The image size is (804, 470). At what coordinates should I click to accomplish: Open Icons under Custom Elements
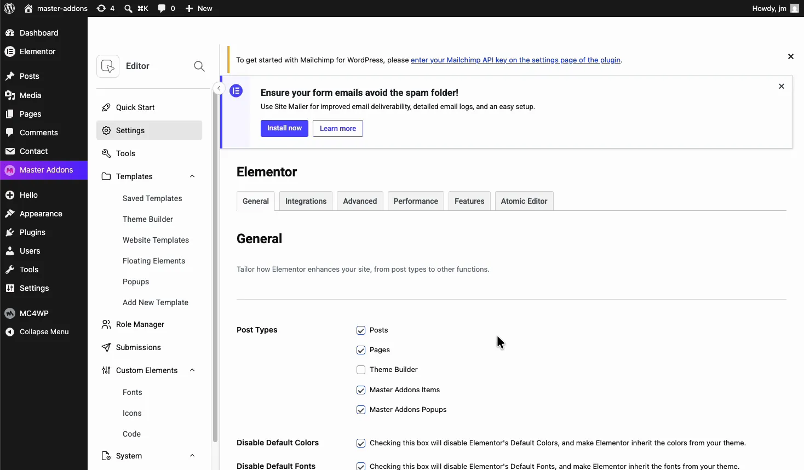click(132, 413)
